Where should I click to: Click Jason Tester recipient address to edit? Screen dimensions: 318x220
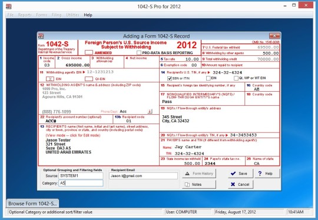[x=68, y=146]
